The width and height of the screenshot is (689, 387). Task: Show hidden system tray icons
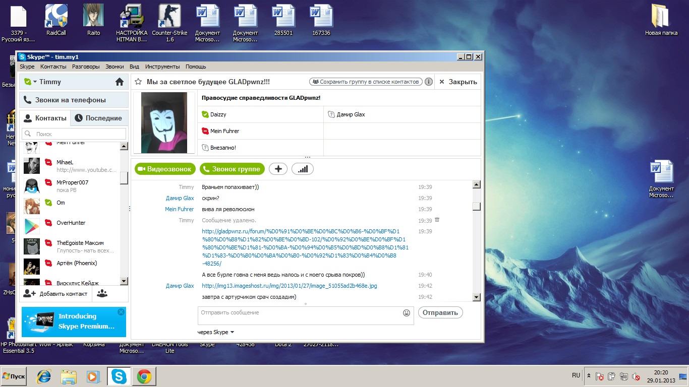pos(589,376)
